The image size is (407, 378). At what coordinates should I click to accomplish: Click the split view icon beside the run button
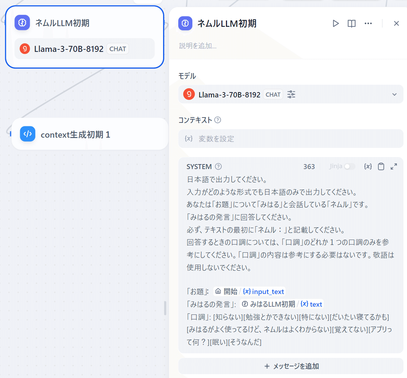[352, 23]
